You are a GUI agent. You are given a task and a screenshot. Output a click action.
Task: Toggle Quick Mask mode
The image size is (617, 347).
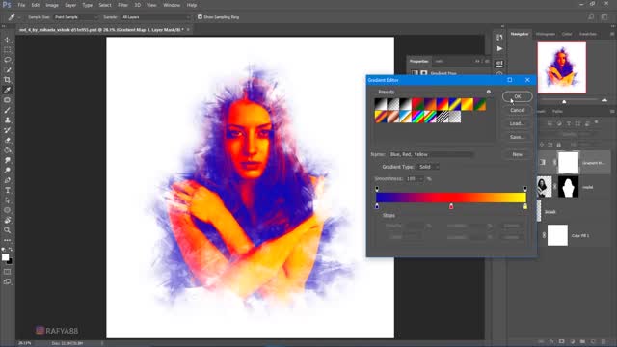[7, 272]
